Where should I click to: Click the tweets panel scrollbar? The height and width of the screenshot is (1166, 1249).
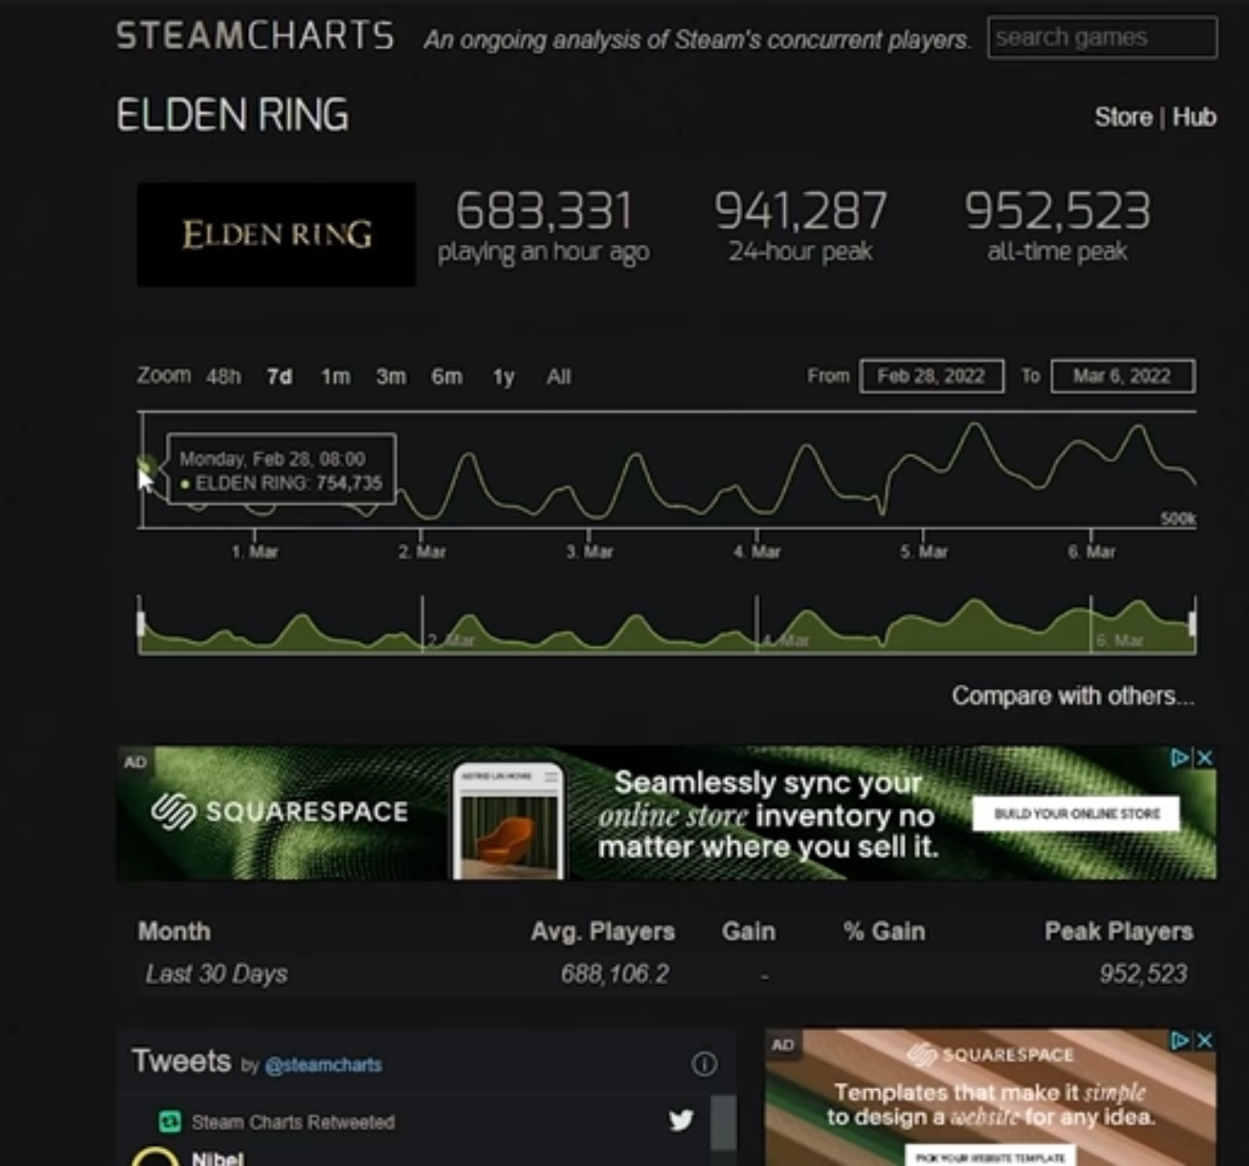723,1122
